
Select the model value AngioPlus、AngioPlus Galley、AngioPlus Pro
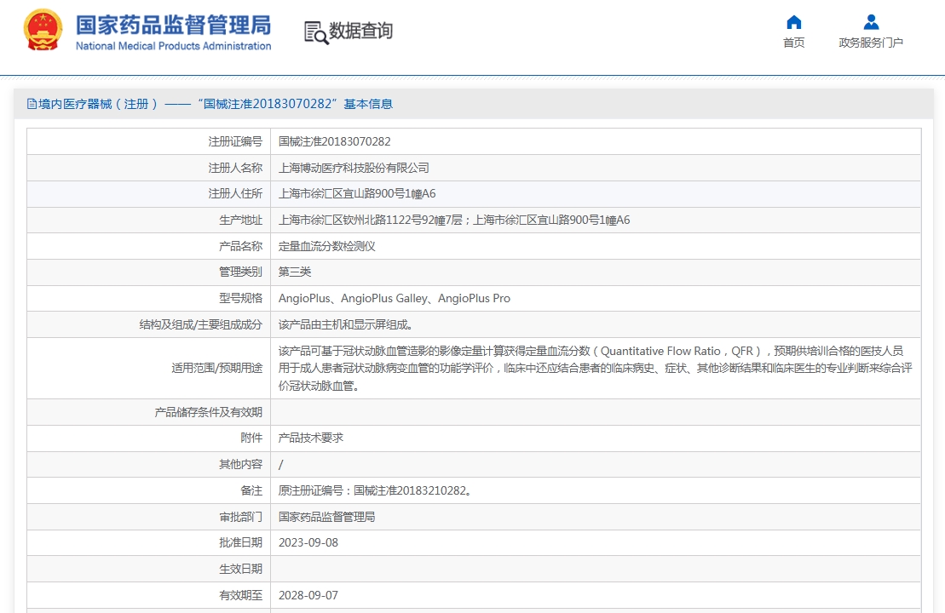coord(395,299)
